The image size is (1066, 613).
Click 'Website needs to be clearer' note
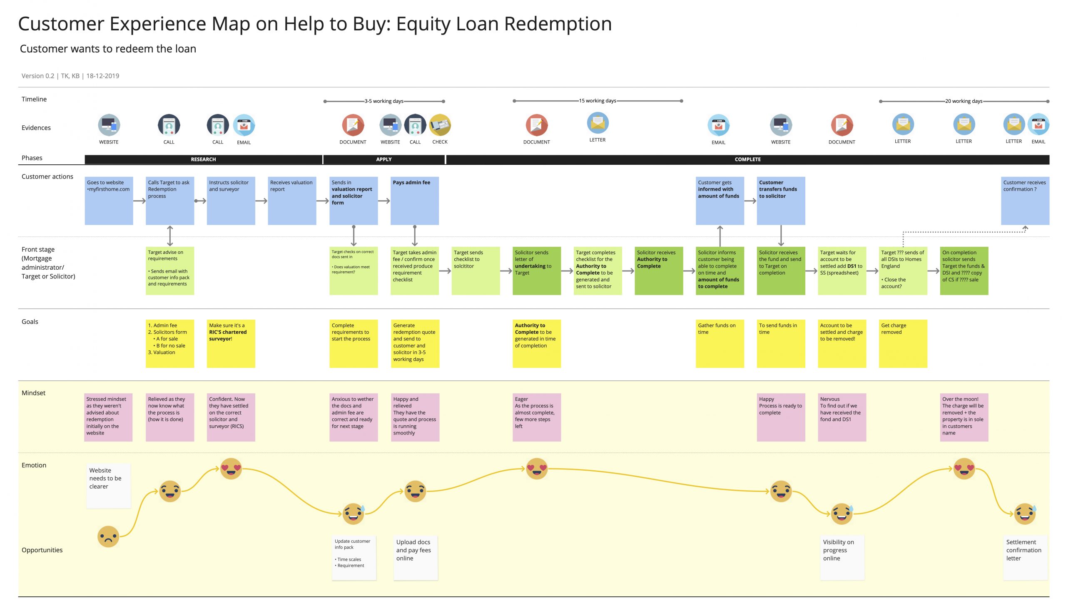108,485
